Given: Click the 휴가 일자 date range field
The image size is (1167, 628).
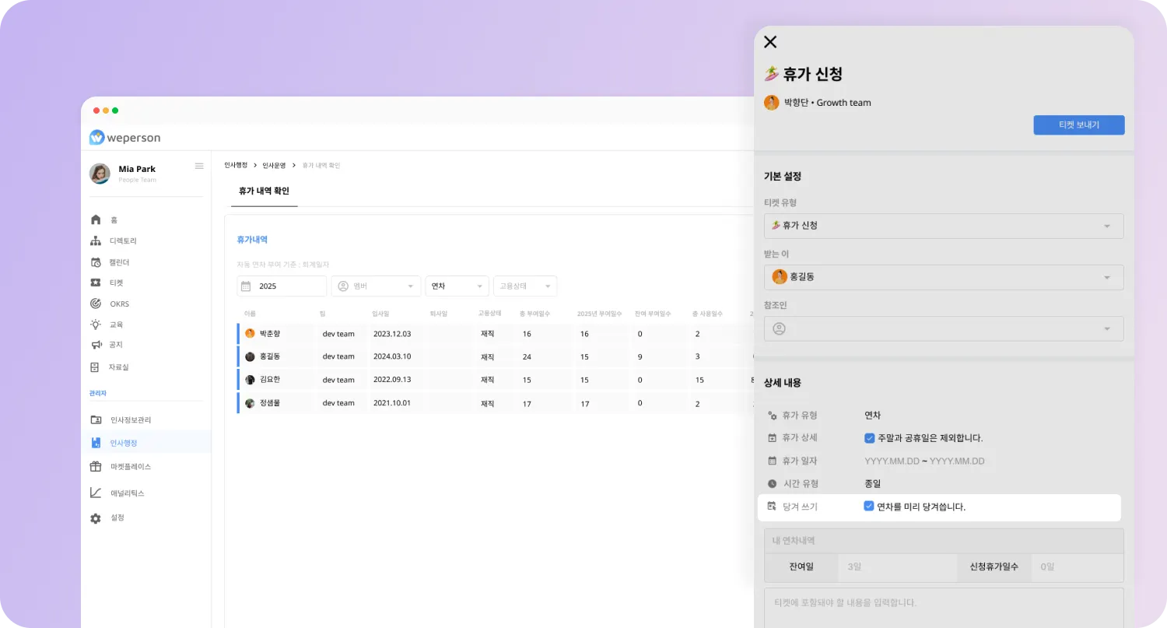Looking at the screenshot, I should pyautogui.click(x=924, y=461).
